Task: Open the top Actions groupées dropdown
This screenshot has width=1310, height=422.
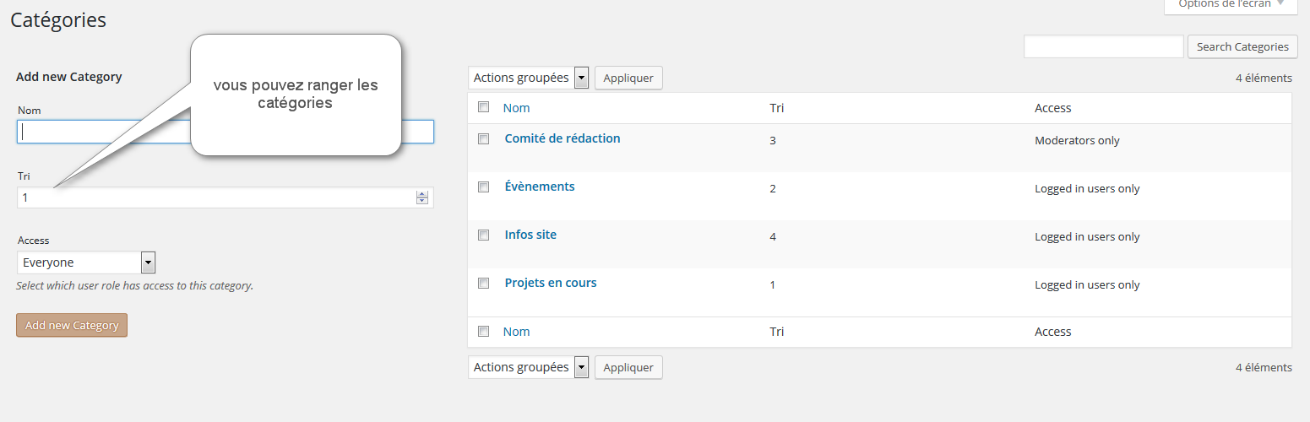Action: point(528,78)
